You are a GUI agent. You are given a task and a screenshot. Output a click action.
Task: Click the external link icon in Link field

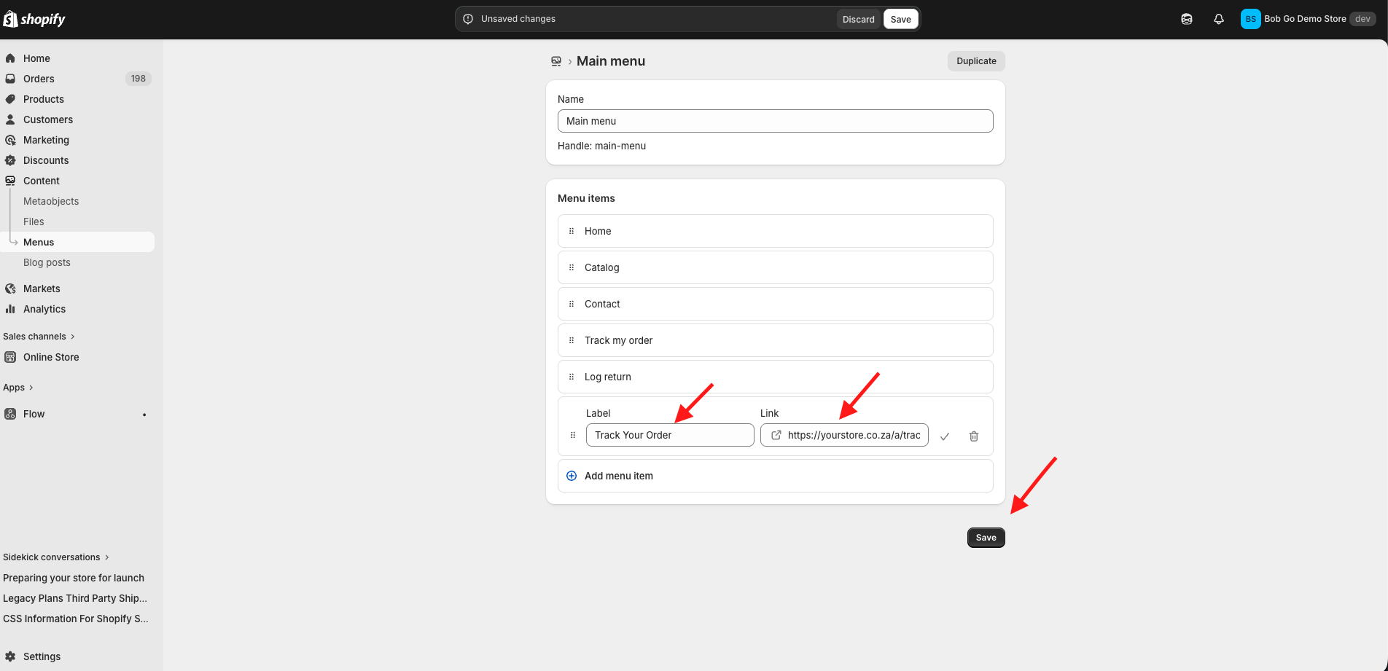[776, 435]
